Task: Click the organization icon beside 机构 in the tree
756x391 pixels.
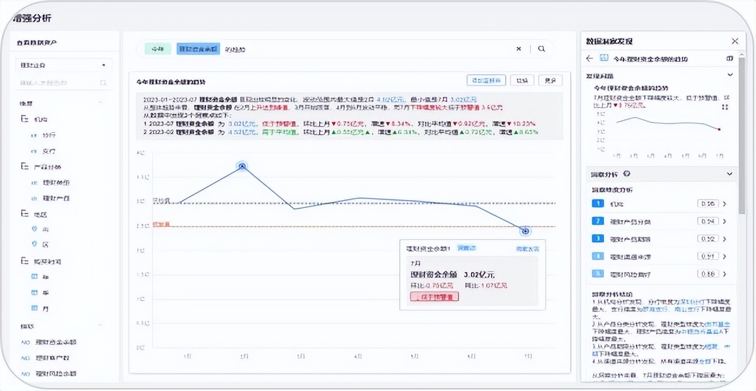Action: tap(24, 118)
